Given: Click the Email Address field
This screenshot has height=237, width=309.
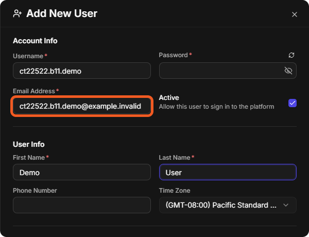Looking at the screenshot, I should 82,106.
